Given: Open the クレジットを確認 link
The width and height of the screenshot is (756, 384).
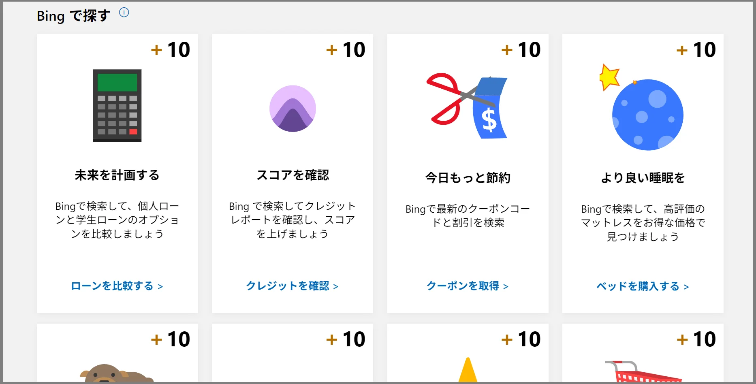Looking at the screenshot, I should click(x=292, y=286).
